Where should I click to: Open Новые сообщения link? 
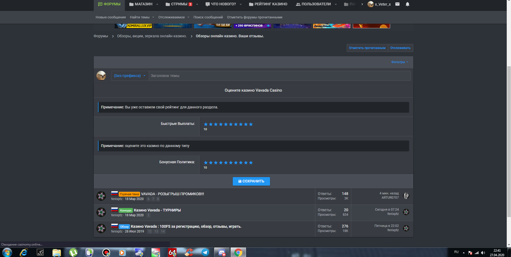111,17
